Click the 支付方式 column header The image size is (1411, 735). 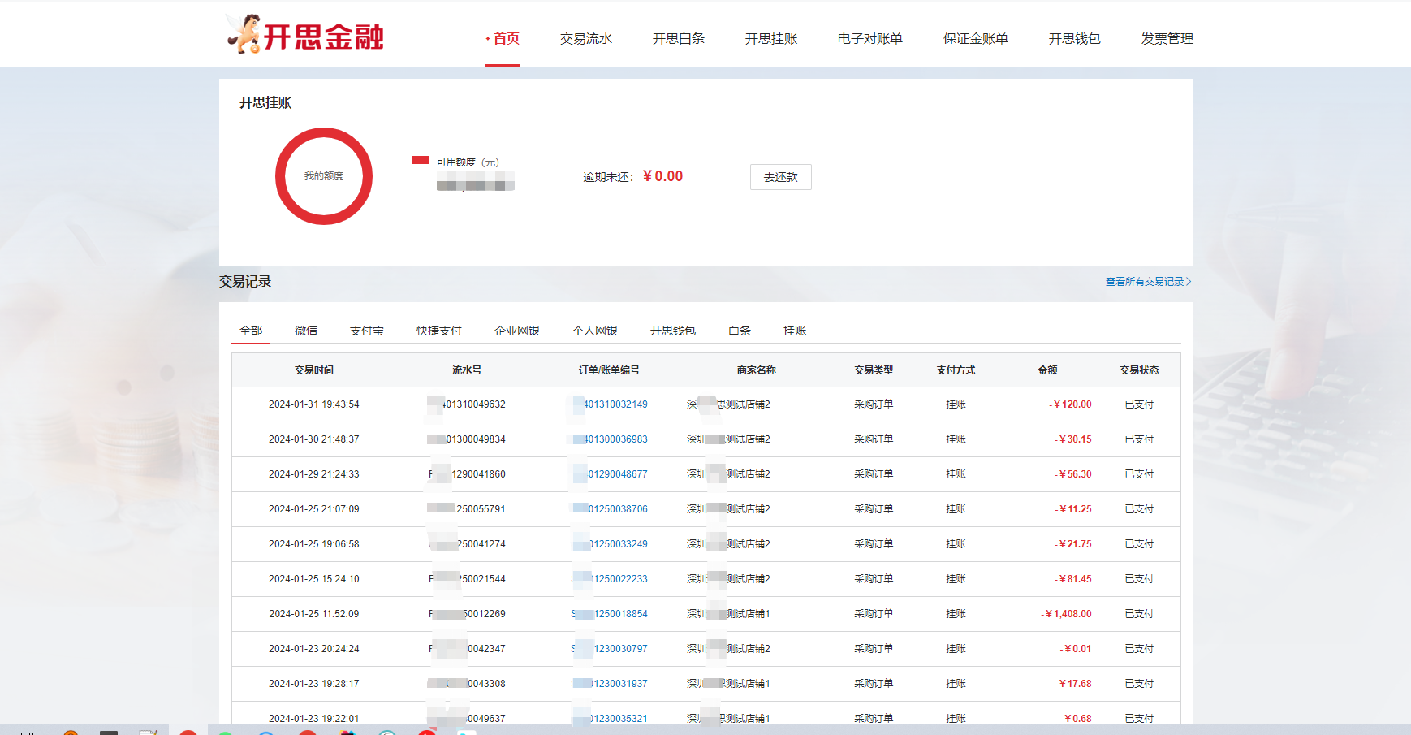(956, 370)
